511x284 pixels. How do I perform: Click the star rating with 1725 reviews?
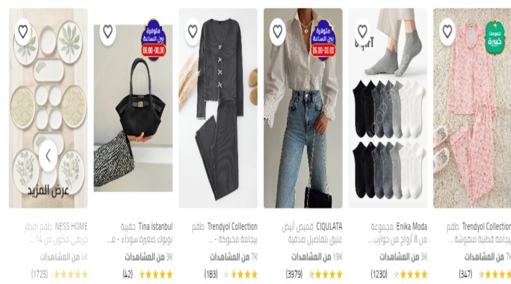(70, 275)
